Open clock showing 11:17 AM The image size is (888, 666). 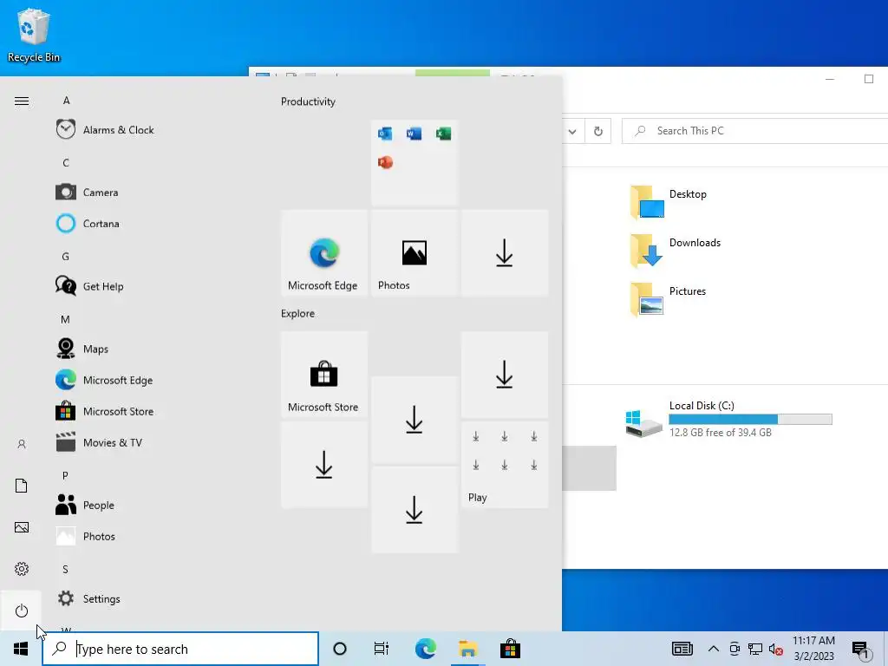pyautogui.click(x=813, y=649)
